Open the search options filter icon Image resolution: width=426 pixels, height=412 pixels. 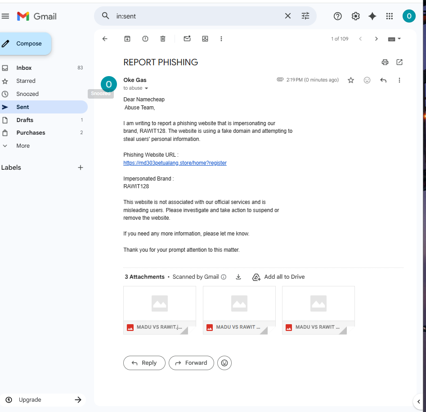305,16
